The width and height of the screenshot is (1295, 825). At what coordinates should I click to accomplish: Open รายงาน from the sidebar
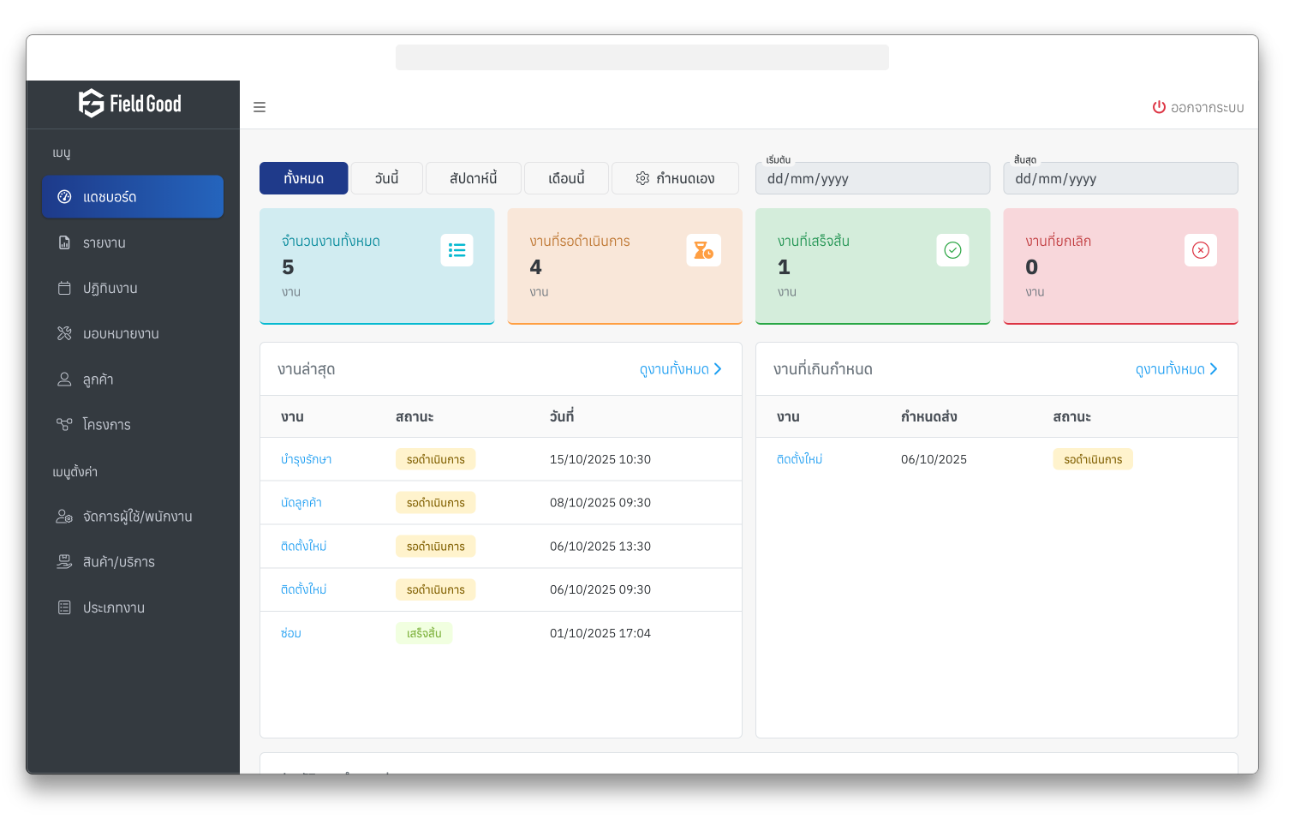(104, 243)
